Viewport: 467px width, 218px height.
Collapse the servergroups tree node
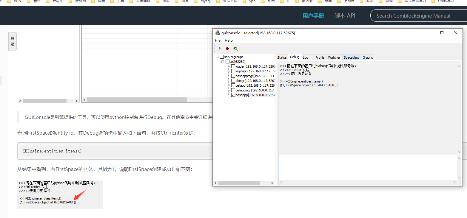[x=217, y=57]
